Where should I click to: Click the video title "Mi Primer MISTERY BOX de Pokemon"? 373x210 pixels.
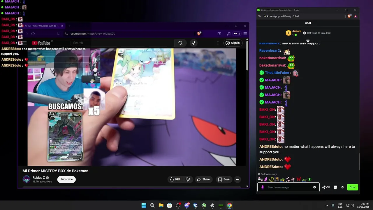tap(55, 171)
